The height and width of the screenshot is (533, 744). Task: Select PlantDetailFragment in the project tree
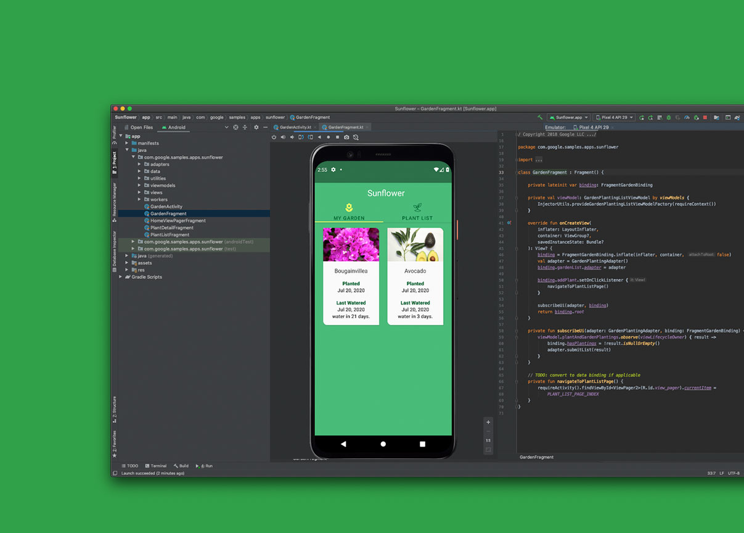tap(169, 228)
